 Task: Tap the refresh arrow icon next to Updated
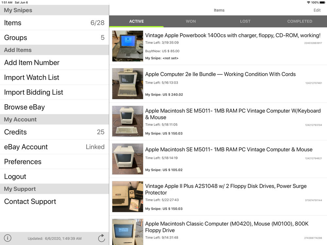pos(101,238)
